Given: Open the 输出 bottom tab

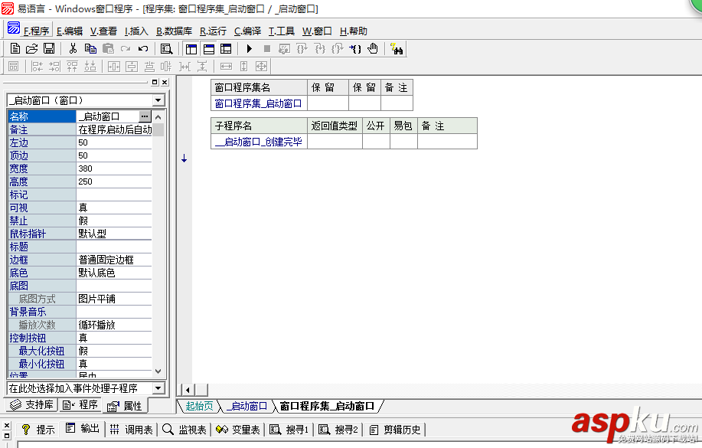Looking at the screenshot, I should coord(83,429).
